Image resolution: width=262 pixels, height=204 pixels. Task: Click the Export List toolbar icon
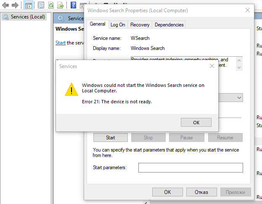pos(61,5)
